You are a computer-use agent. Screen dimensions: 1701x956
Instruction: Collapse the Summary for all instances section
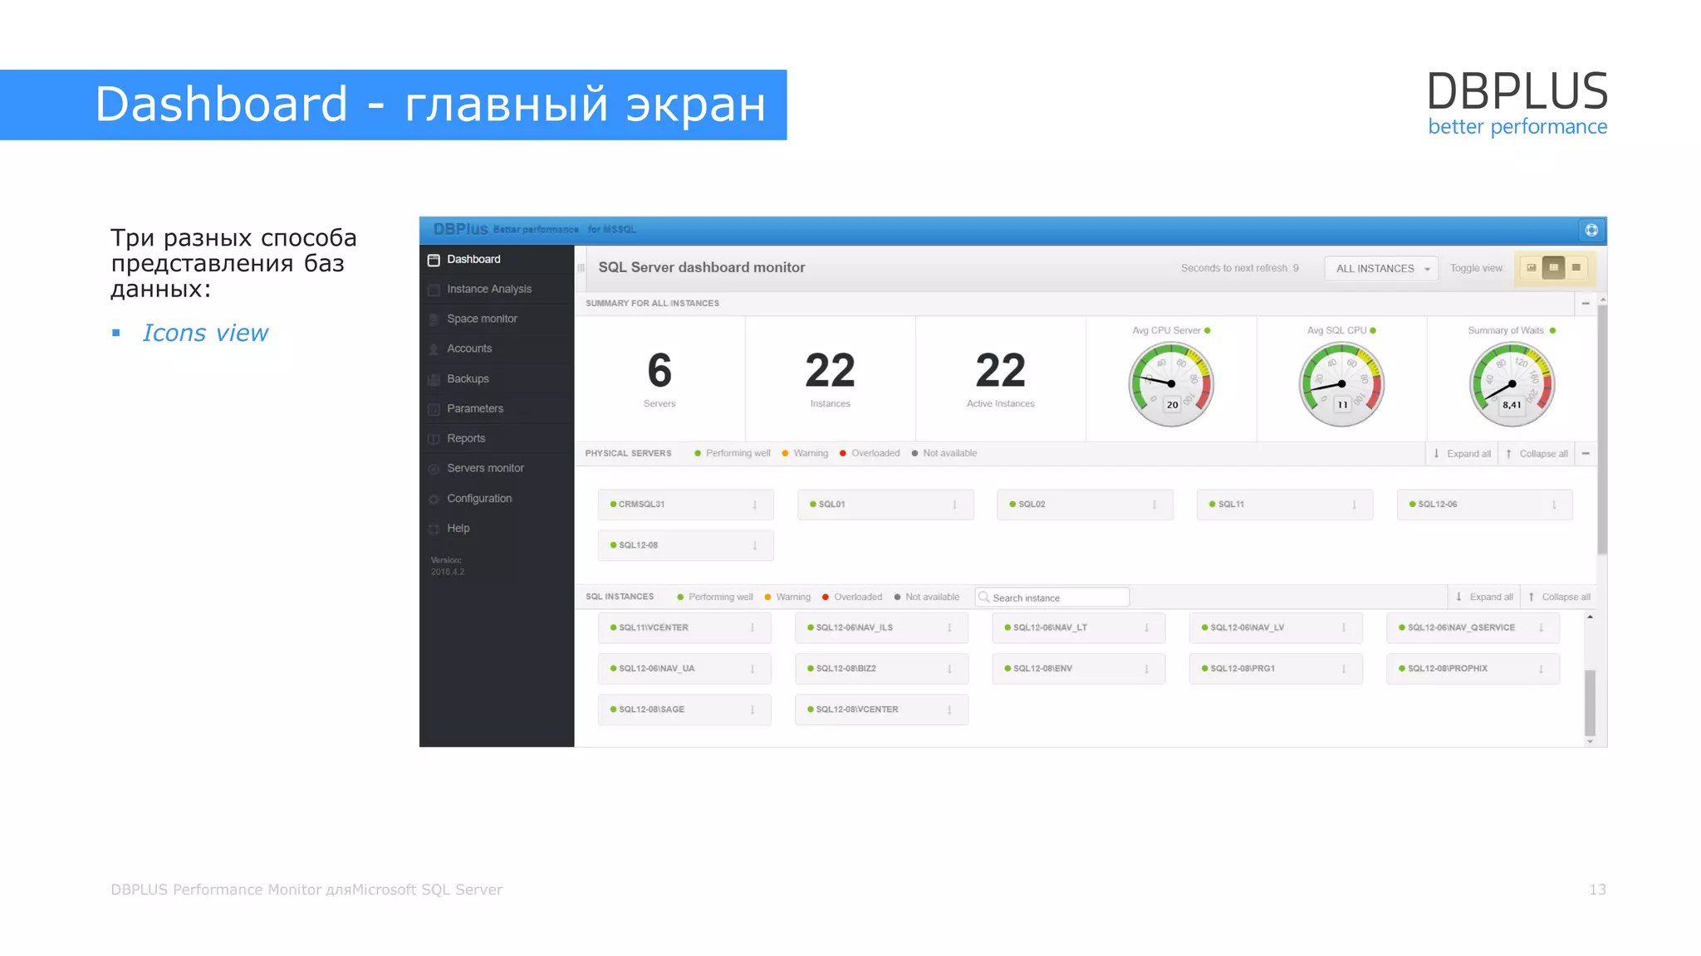(x=1586, y=304)
